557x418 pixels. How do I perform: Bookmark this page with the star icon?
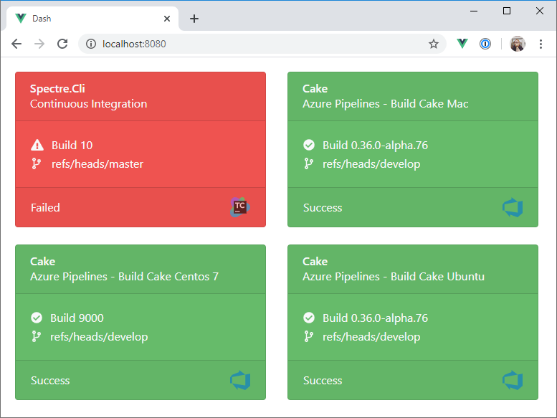pos(434,44)
